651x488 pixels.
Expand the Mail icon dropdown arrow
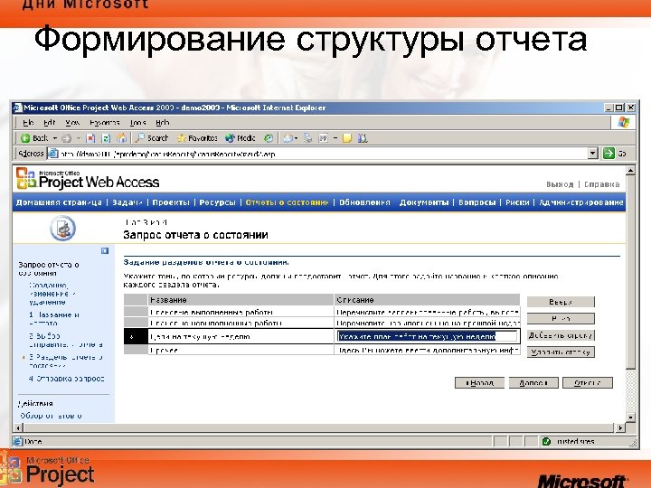[x=296, y=138]
